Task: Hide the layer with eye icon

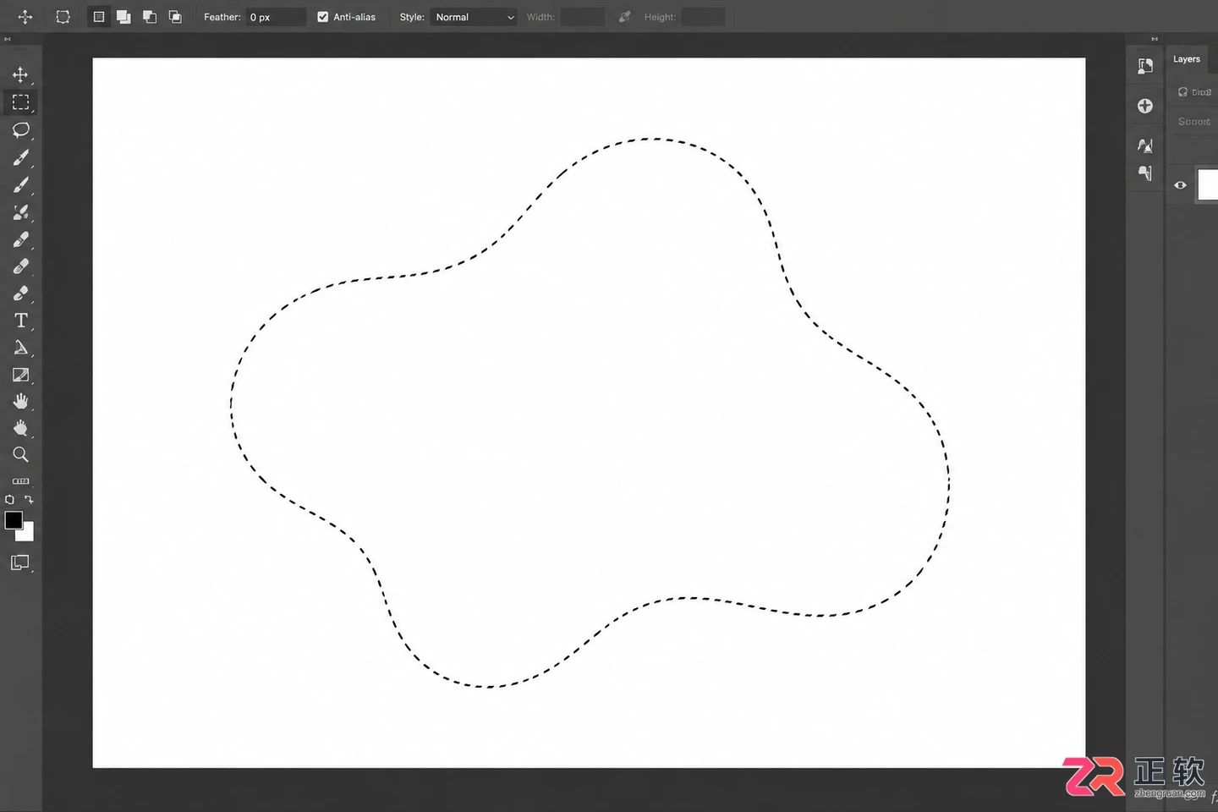Action: [1180, 185]
